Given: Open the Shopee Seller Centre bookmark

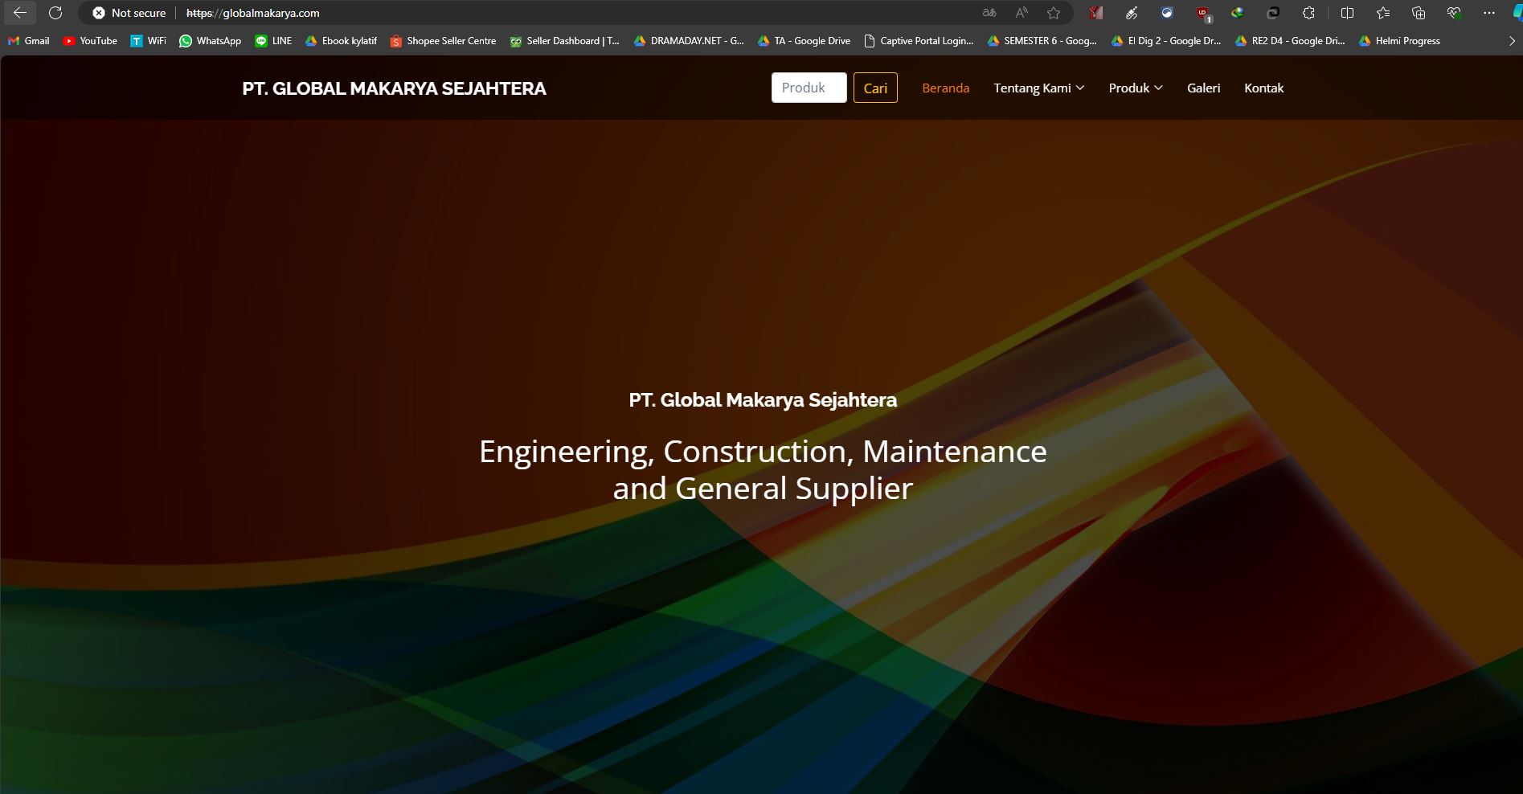Looking at the screenshot, I should click(443, 41).
